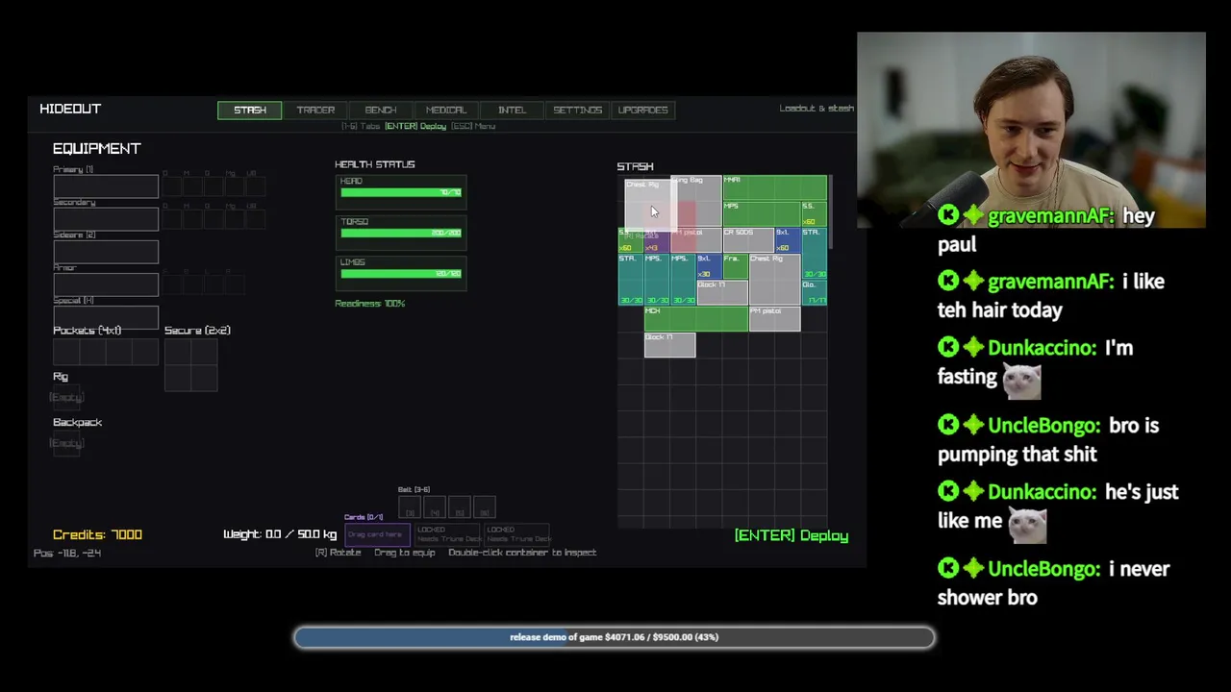Click the release demo donation goal bar
Viewport: 1231px width, 692px height.
614,636
